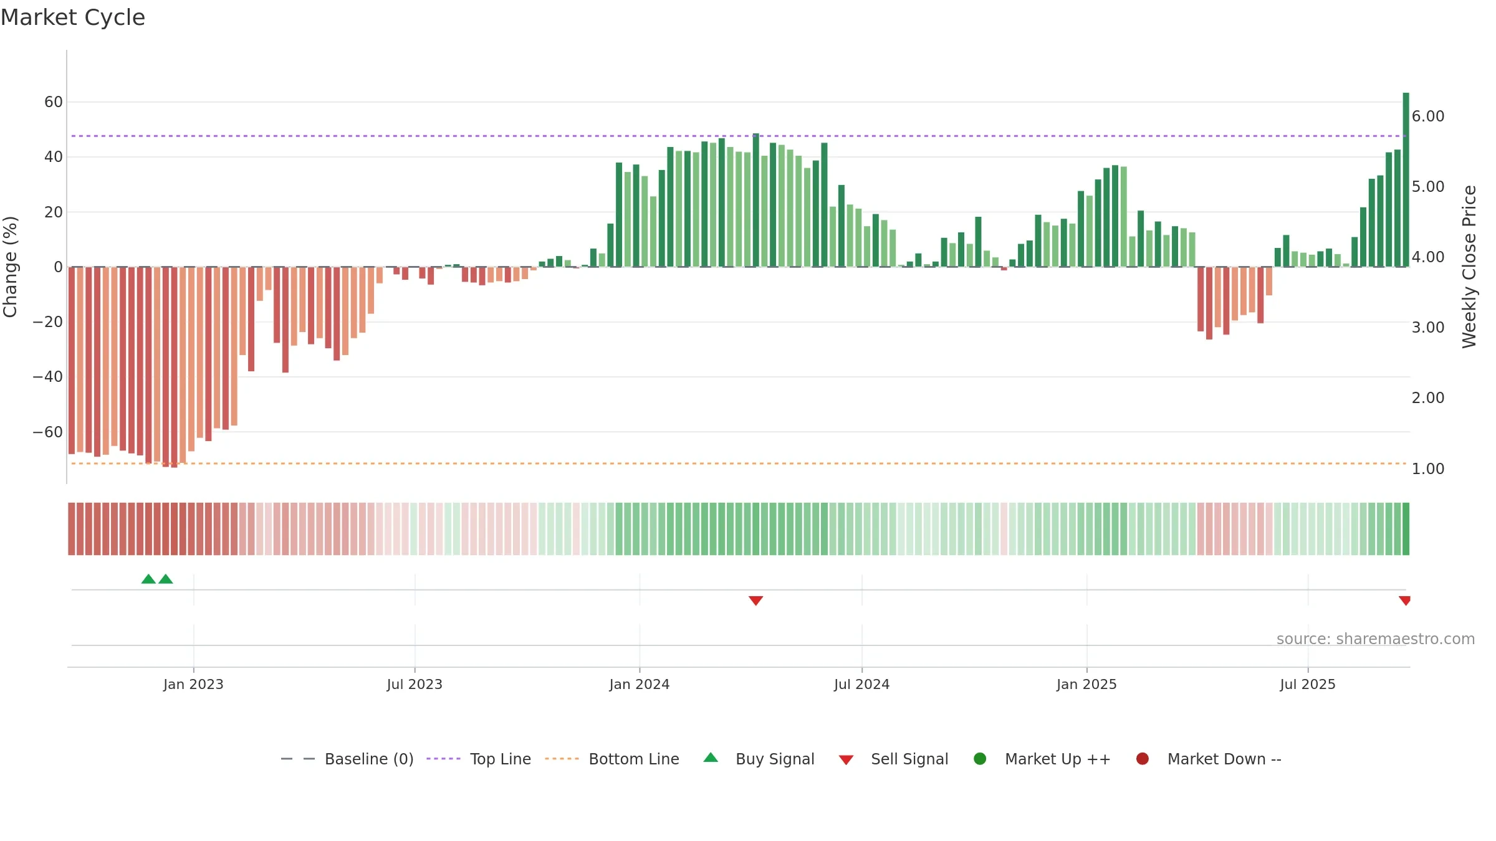Click the Jul 2024 axis label

862,684
